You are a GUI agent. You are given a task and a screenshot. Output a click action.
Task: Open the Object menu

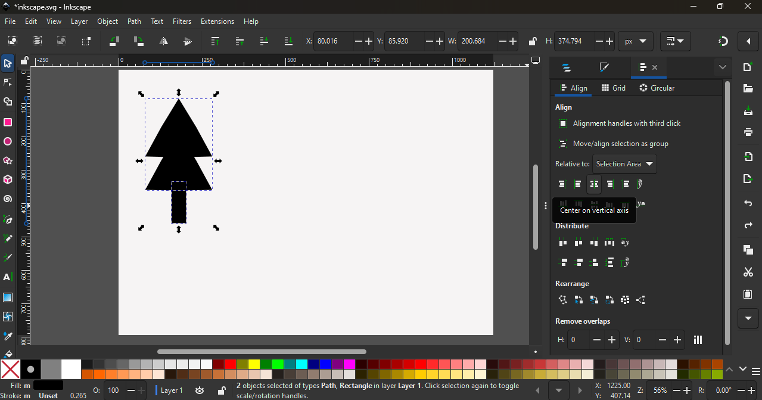click(x=108, y=21)
